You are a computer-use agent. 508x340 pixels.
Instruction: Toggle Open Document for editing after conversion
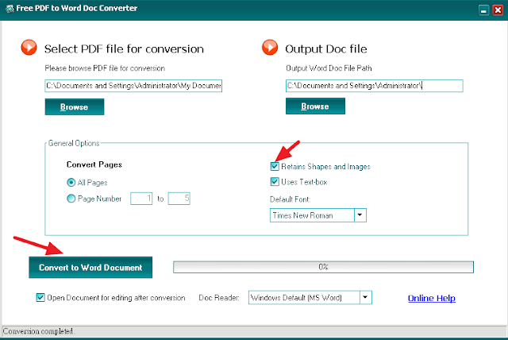pos(40,298)
